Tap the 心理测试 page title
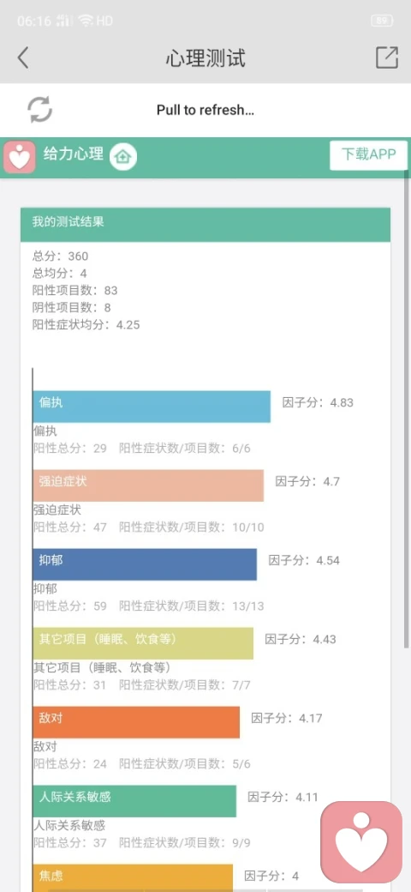 pyautogui.click(x=205, y=58)
